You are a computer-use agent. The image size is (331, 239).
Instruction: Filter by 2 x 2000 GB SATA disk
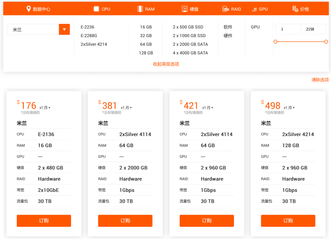click(190, 44)
